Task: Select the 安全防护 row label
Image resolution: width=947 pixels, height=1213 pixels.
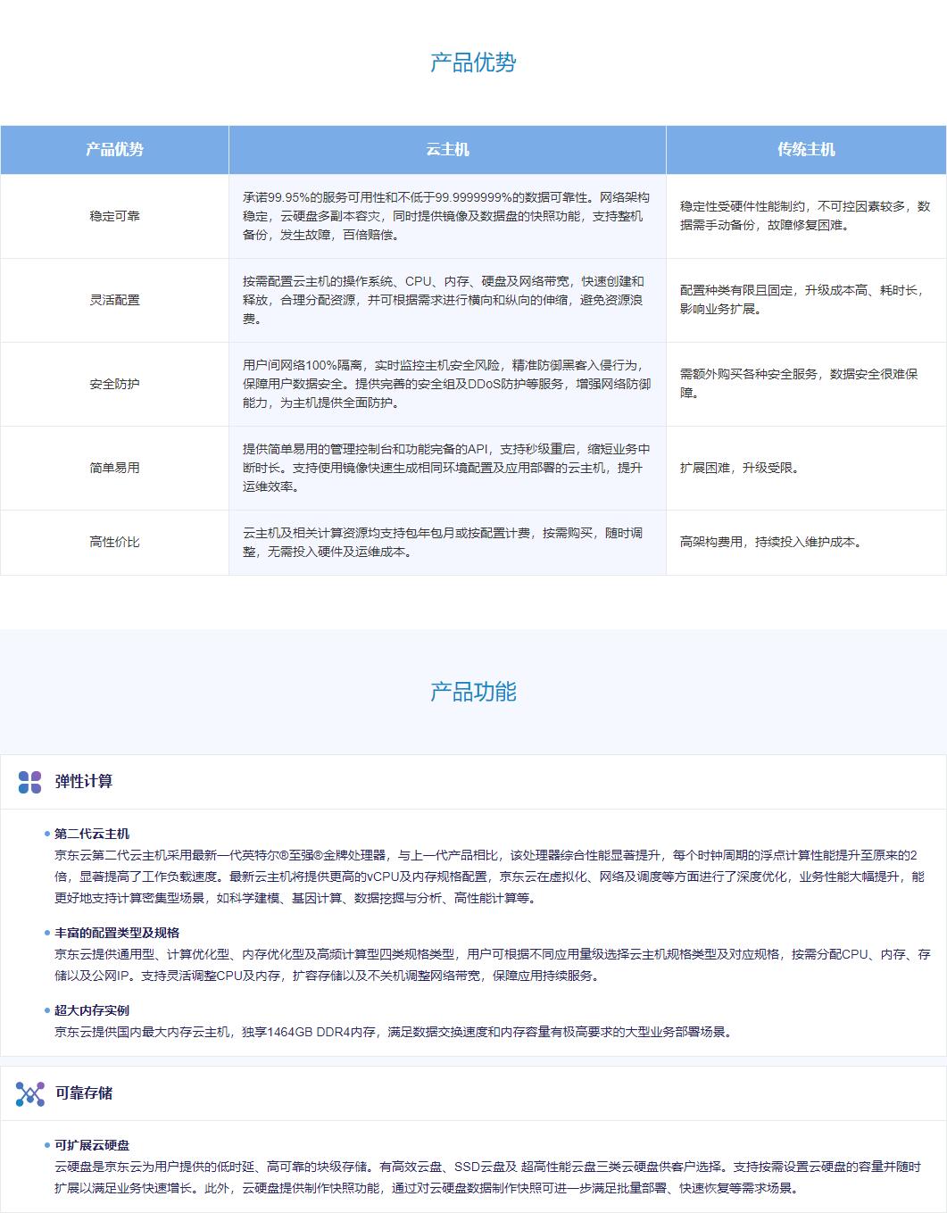Action: (114, 384)
